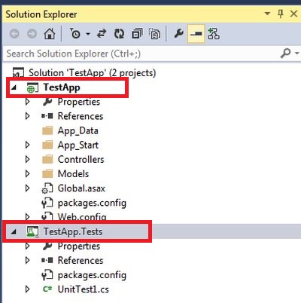Click the Solution 'TestApp' icon
Viewport: 301px width, 303px height.
(18, 72)
